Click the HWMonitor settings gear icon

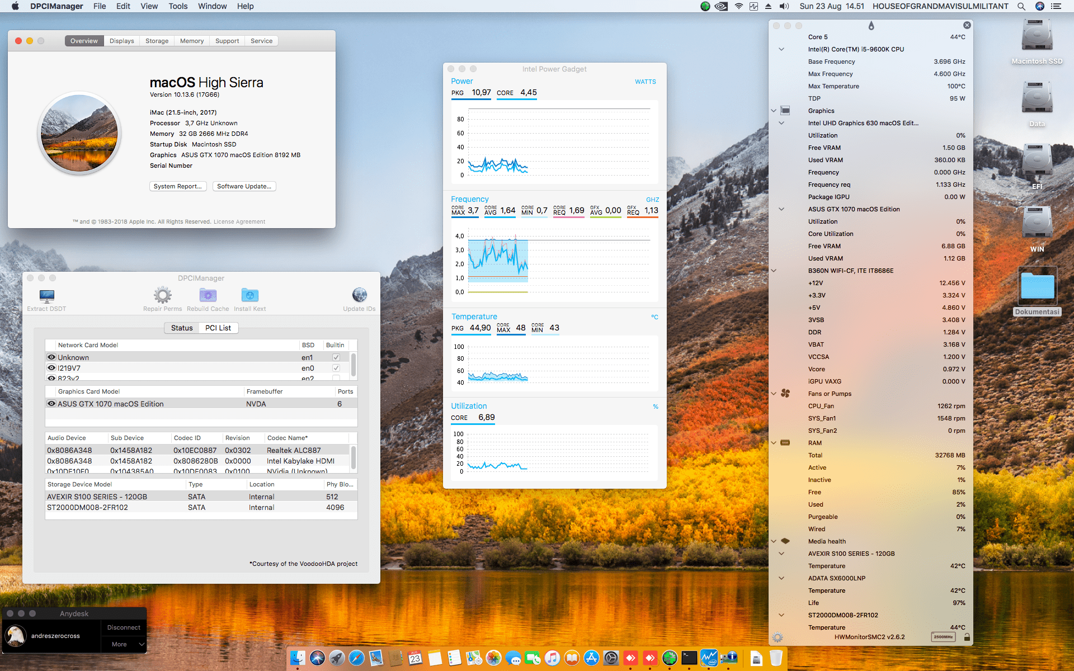pos(777,637)
